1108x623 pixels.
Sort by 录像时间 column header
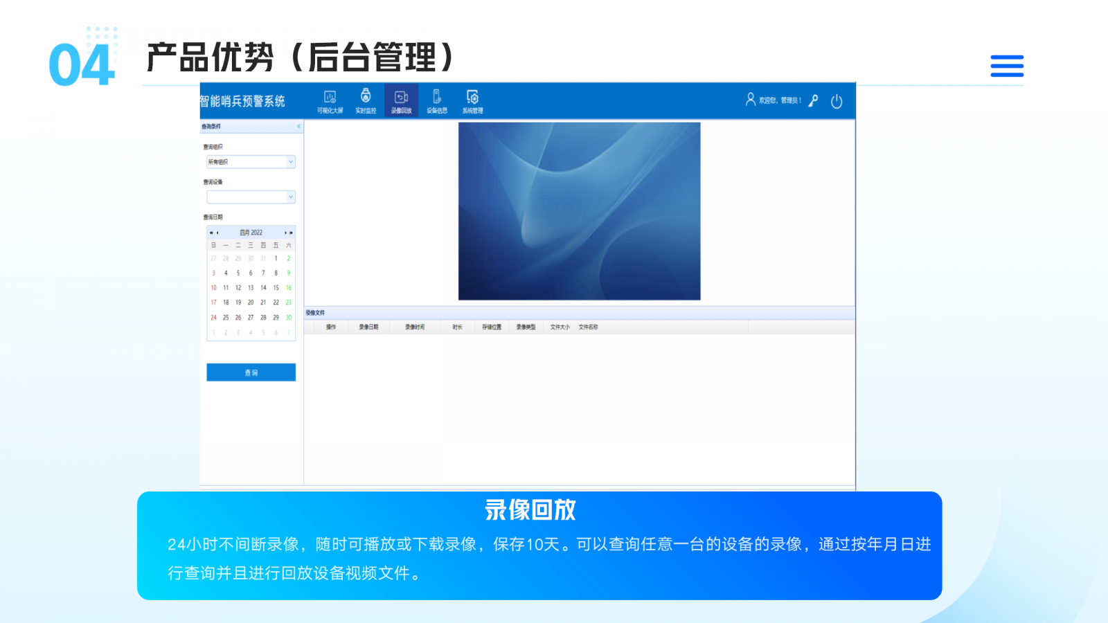coord(415,327)
